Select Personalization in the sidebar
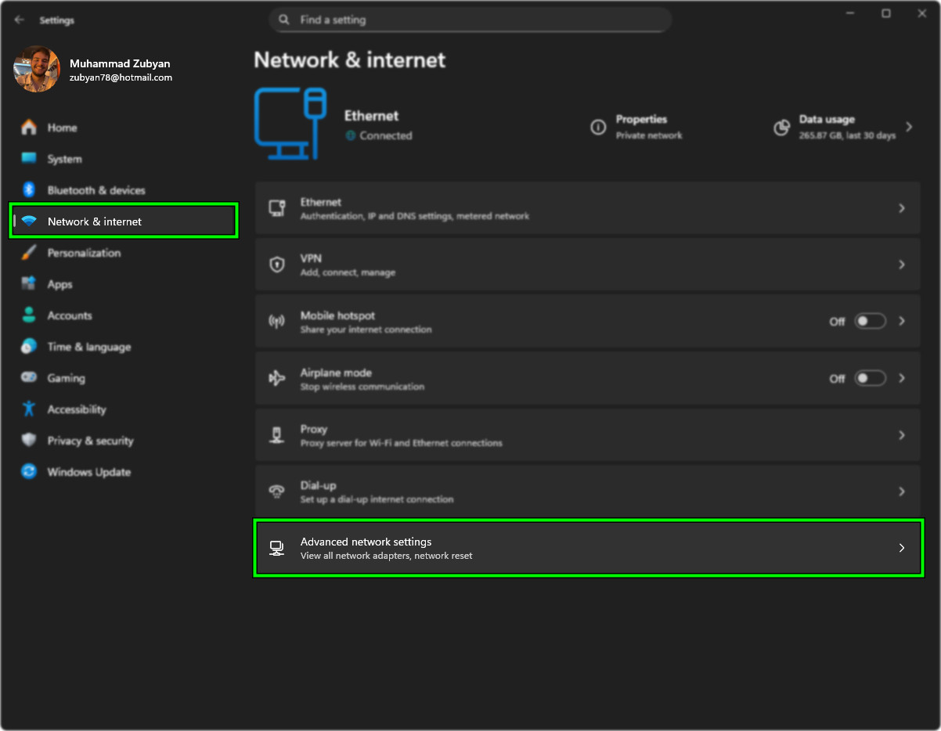941x731 pixels. coord(84,253)
